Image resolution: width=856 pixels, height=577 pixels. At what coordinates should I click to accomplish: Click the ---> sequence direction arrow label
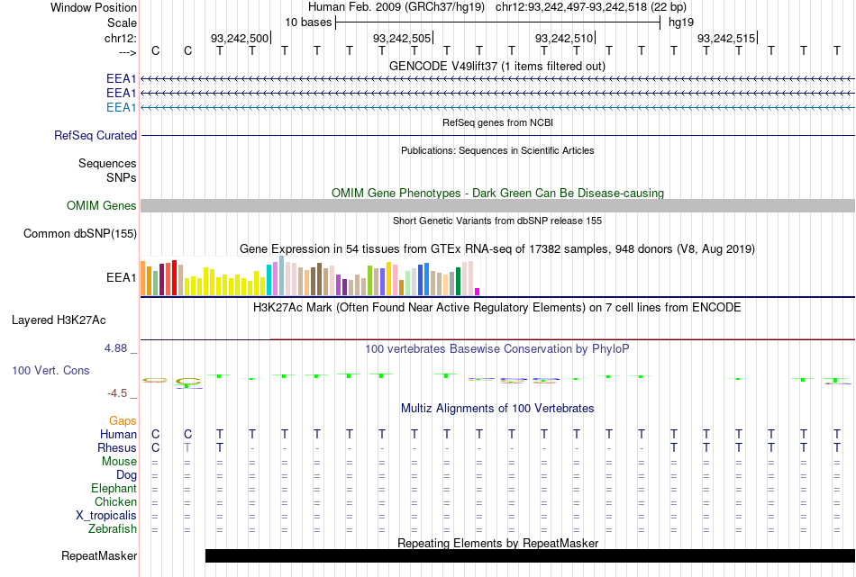pyautogui.click(x=128, y=52)
